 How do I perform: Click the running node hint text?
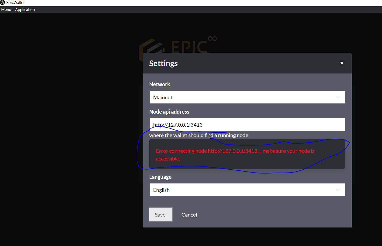pyautogui.click(x=199, y=135)
